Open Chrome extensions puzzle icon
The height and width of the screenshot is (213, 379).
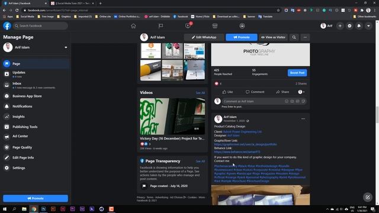[362, 11]
